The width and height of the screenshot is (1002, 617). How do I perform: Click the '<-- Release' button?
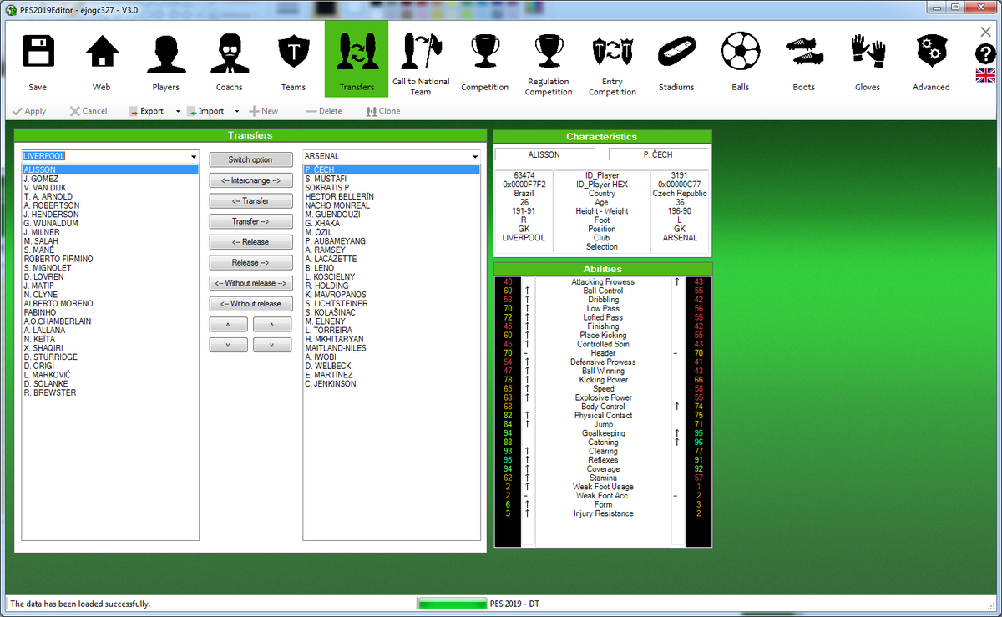click(x=250, y=242)
